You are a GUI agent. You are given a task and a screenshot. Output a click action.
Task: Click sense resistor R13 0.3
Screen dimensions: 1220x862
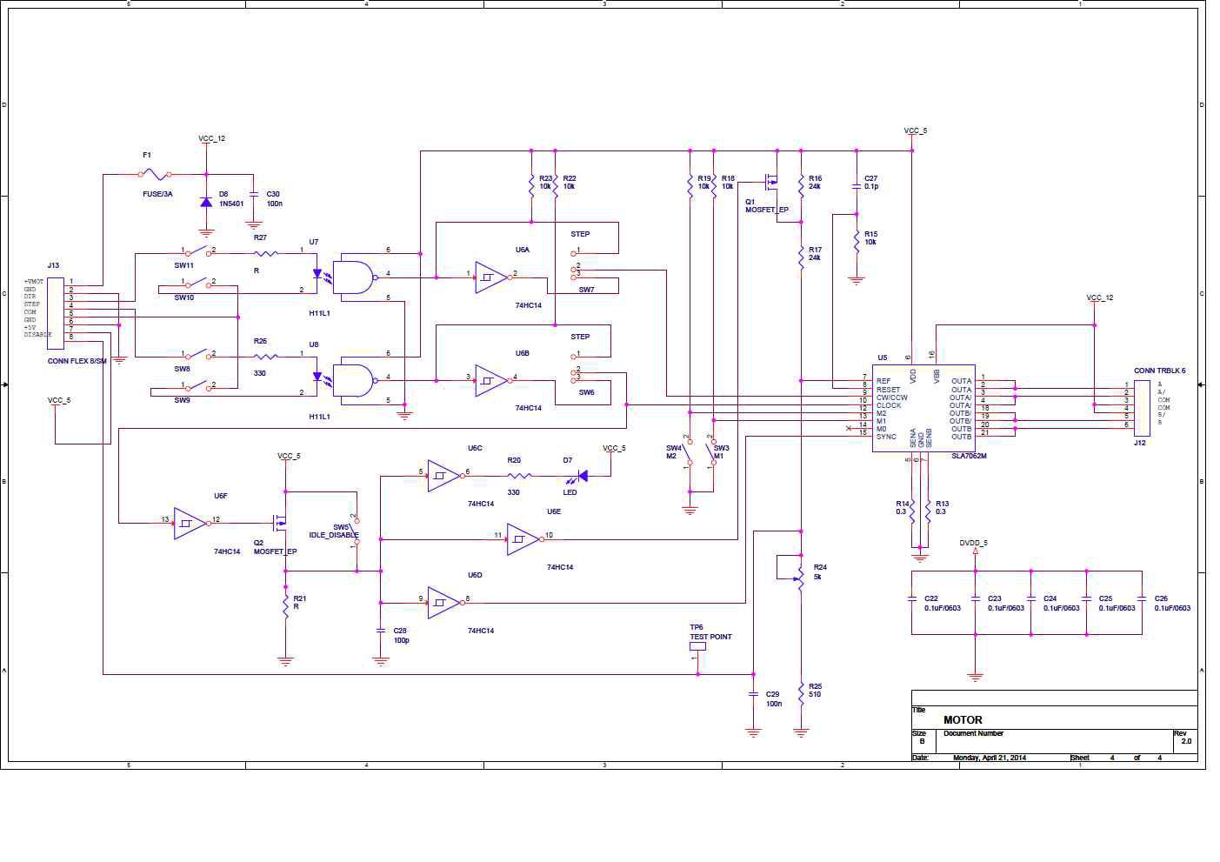[x=928, y=510]
